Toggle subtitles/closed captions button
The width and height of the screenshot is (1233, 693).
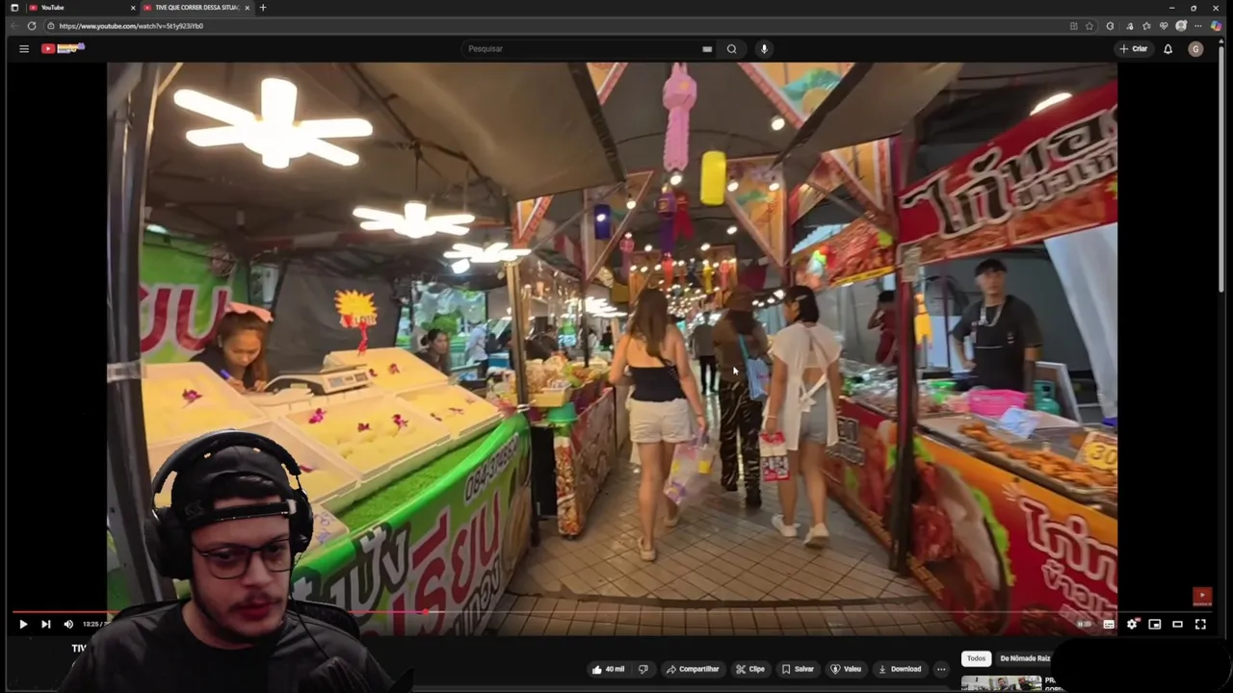(1109, 624)
